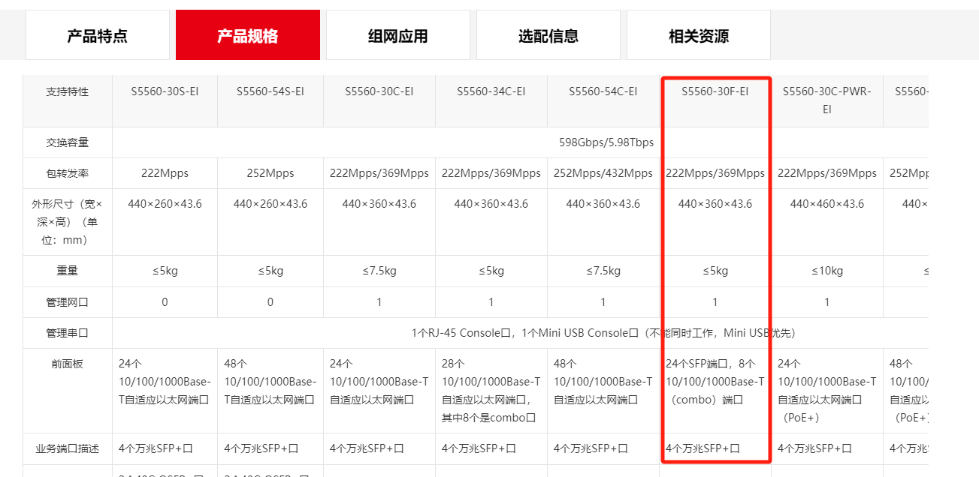Click the 管理串口 row label

tap(68, 333)
